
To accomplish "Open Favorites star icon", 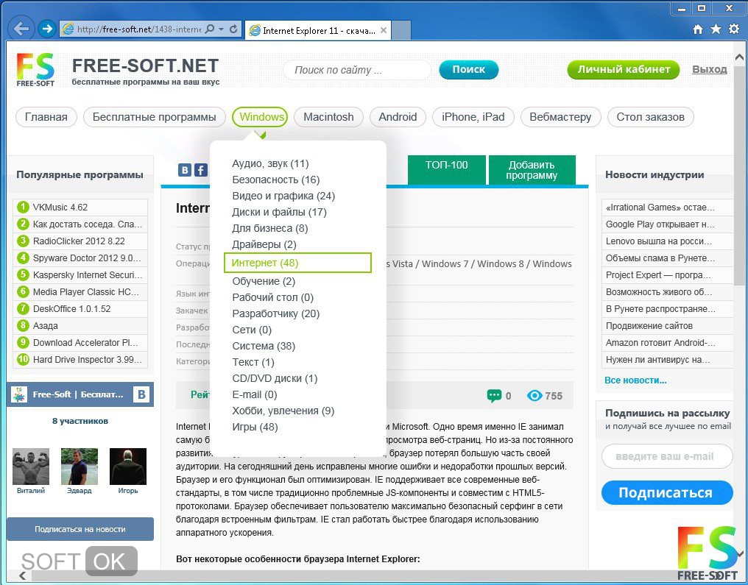I will [x=716, y=29].
